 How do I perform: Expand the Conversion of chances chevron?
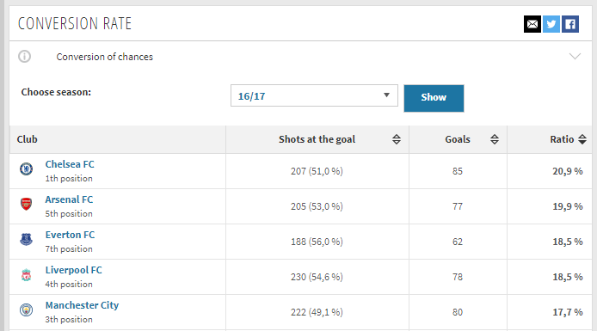575,56
